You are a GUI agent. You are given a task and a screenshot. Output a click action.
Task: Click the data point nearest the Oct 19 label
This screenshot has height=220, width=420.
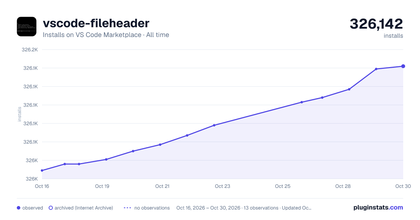tap(106, 159)
